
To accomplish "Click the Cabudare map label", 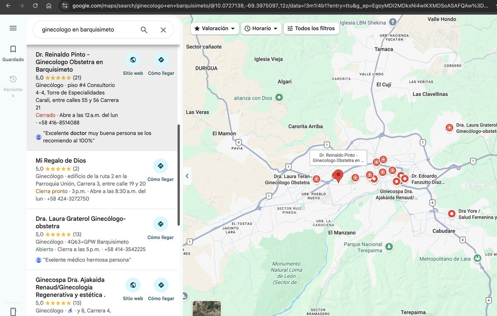I will [x=444, y=231].
